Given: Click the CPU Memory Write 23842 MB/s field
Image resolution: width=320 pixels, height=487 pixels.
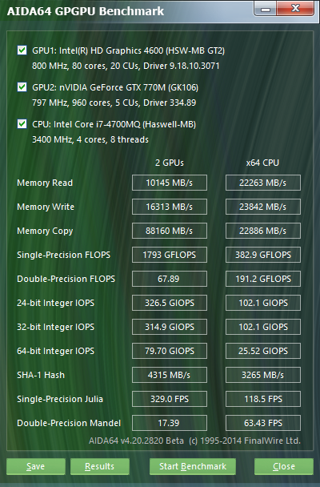Looking at the screenshot, I should (x=263, y=207).
